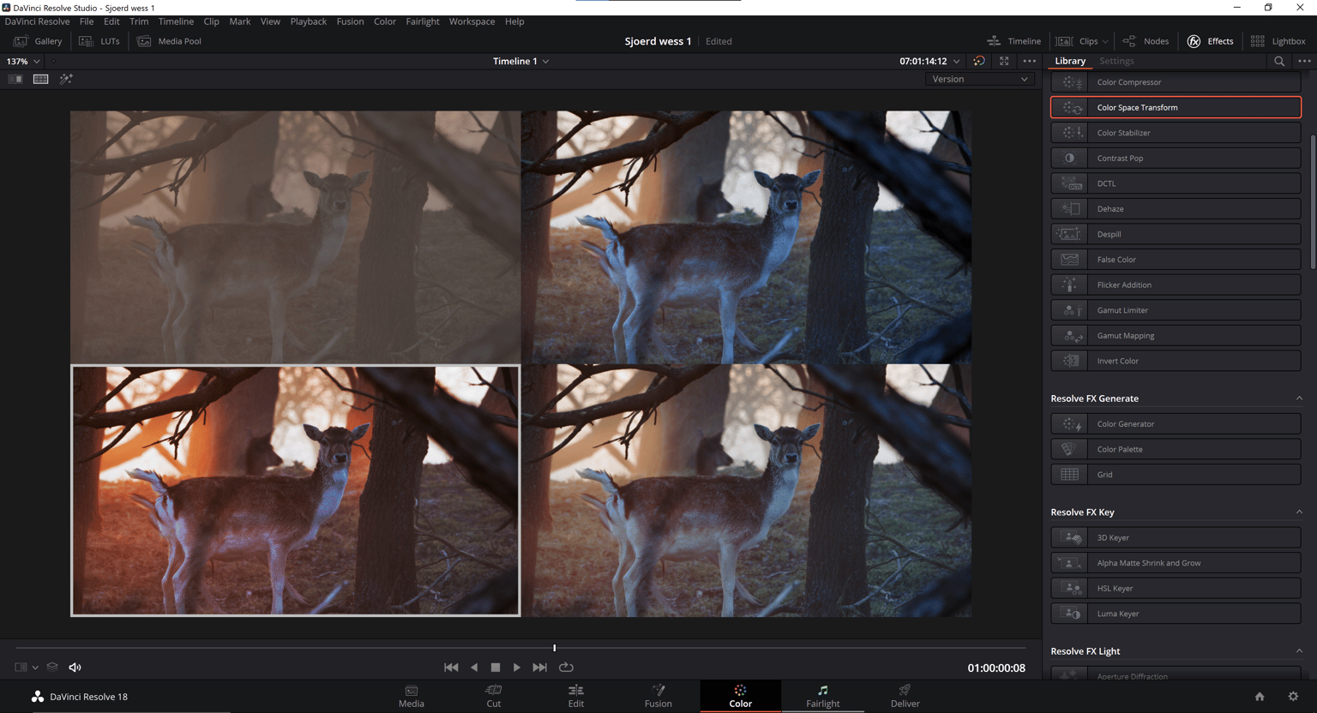Image resolution: width=1317 pixels, height=713 pixels.
Task: Select the Color Generator effect
Action: point(1176,423)
